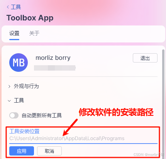Screen dimensions: 166x159
Task: Select the 外观与行为 section label
Action: (26, 86)
